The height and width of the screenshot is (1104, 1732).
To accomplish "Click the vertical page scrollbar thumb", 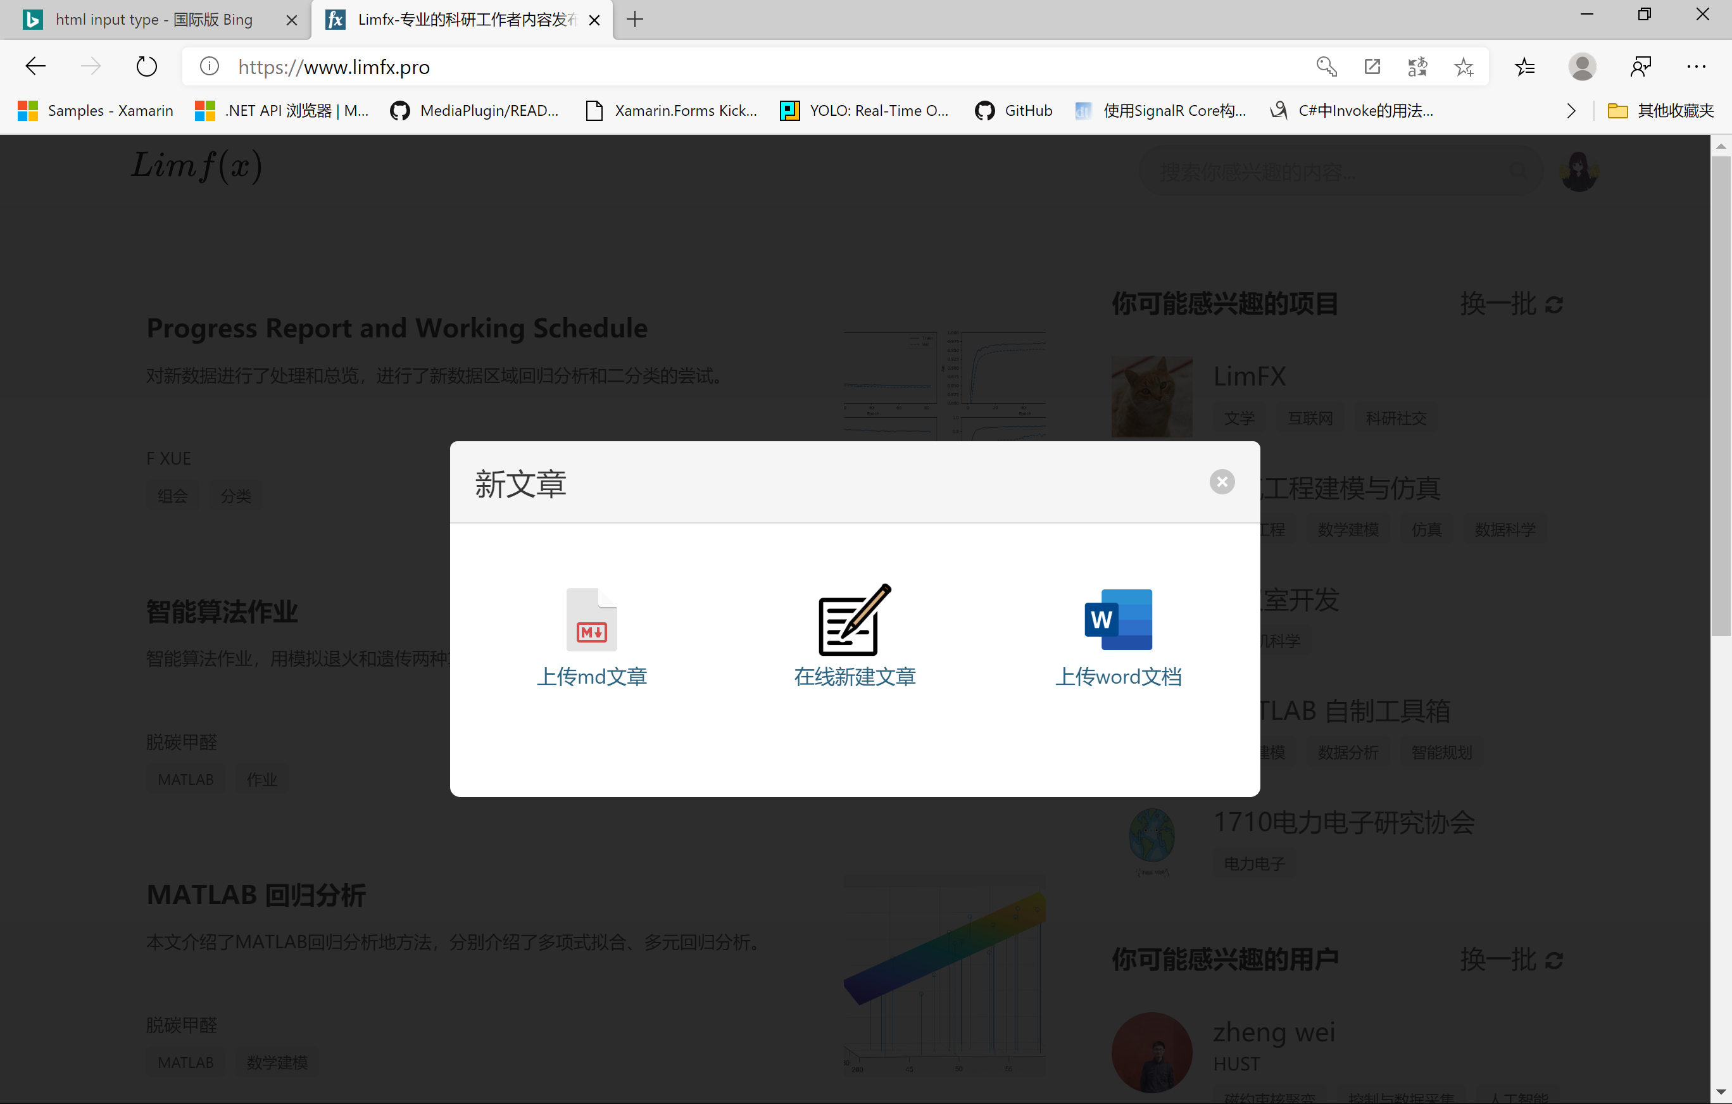I will point(1720,396).
